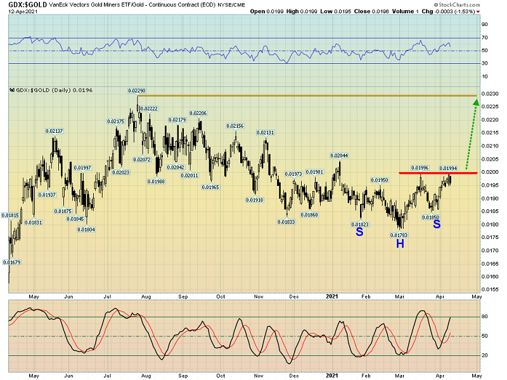Image resolution: width=507 pixels, height=380 pixels.
Task: Click the 0.02131 price label
Action: [x=266, y=133]
